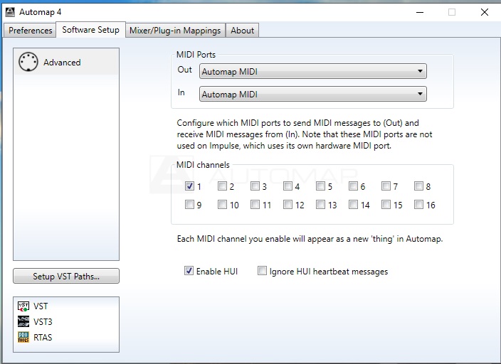The height and width of the screenshot is (364, 501).
Task: Enable MIDI channel 13
Action: (320, 204)
